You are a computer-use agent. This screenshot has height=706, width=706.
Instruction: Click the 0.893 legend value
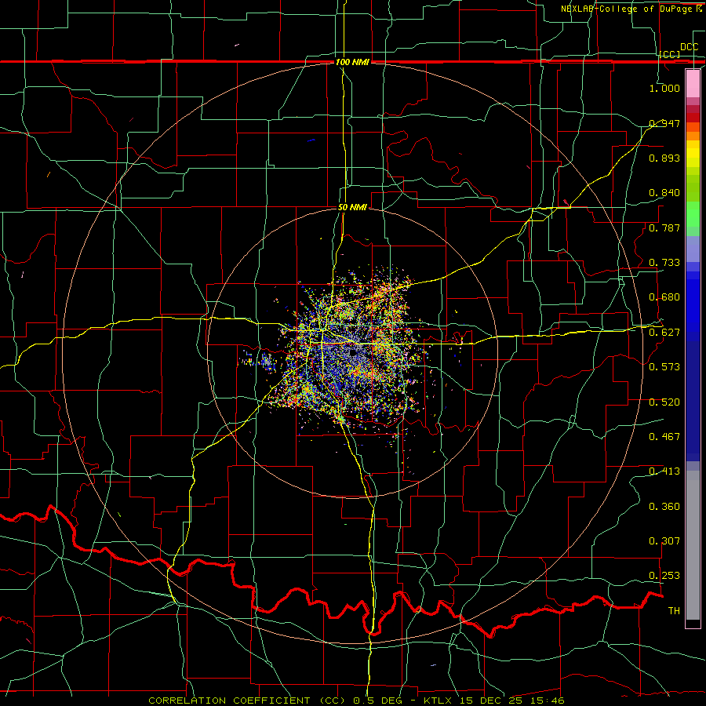coord(664,158)
